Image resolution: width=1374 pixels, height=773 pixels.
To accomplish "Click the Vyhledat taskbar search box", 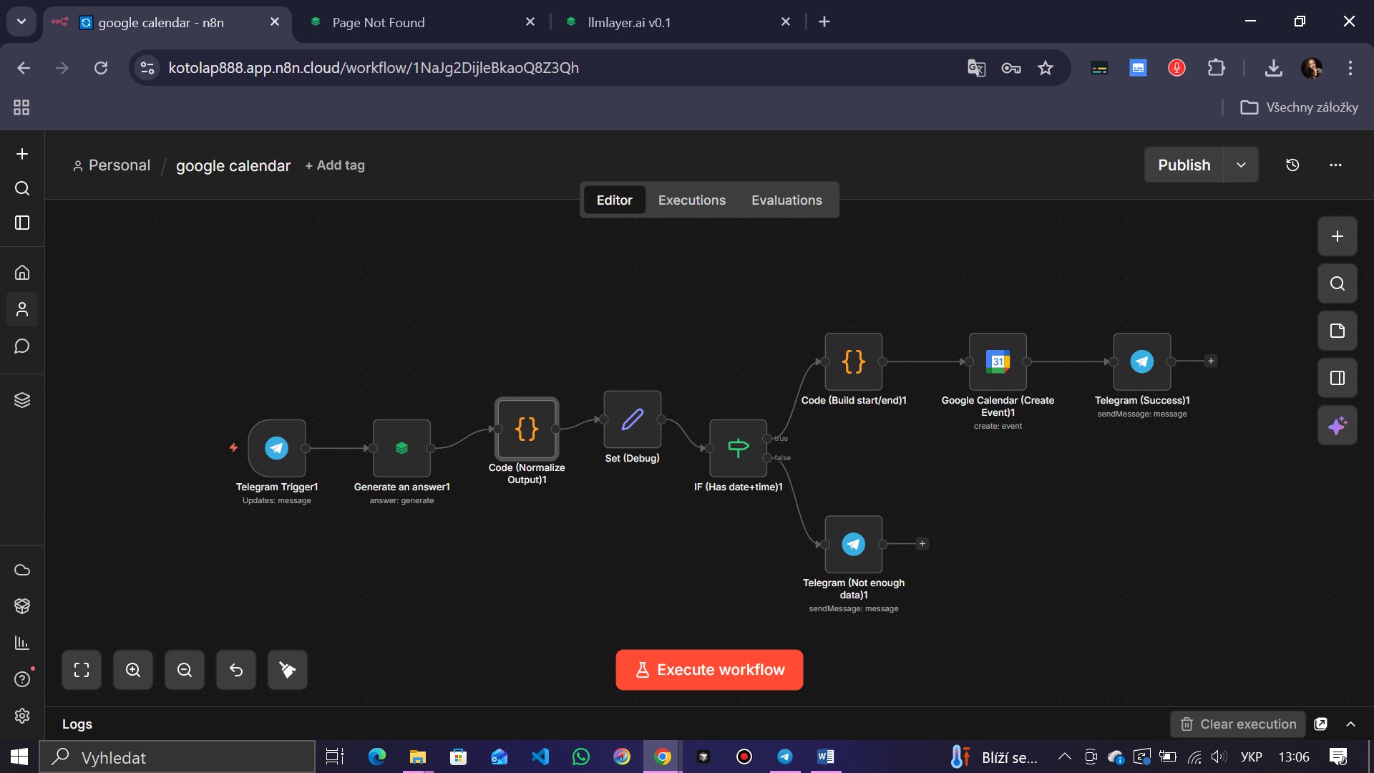I will [177, 757].
